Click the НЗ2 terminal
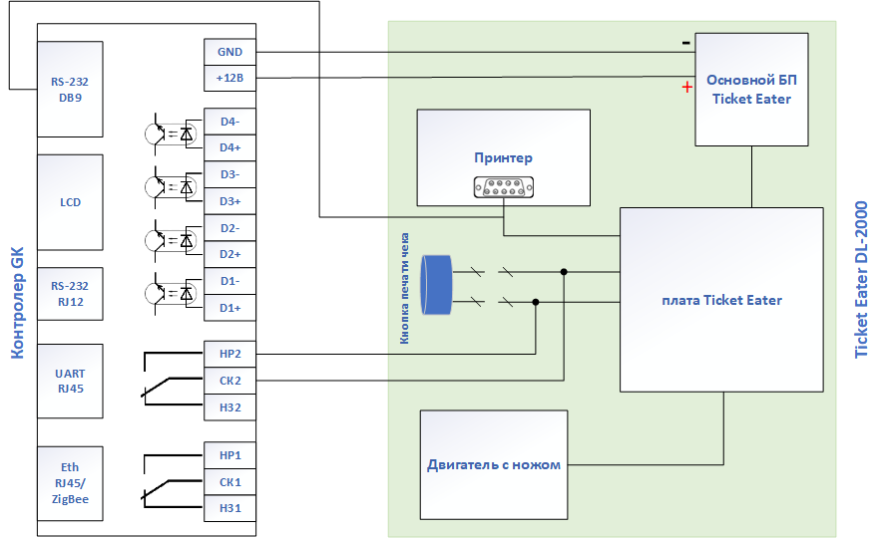Viewport: 882px width, 538px height. (229, 407)
